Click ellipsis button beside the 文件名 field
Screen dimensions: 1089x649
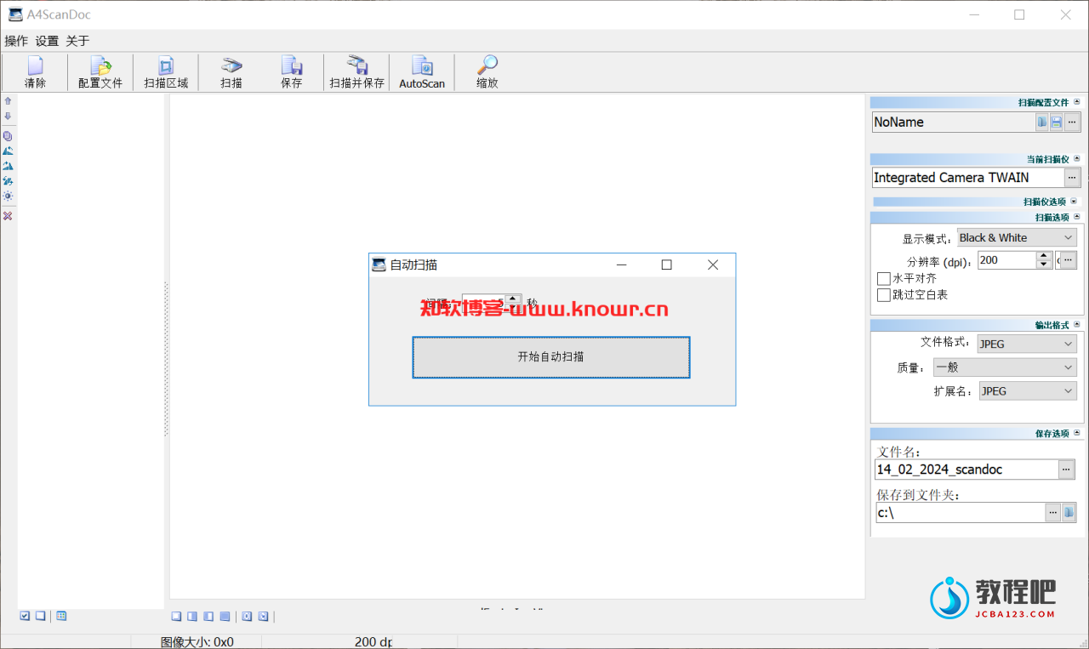(x=1067, y=469)
